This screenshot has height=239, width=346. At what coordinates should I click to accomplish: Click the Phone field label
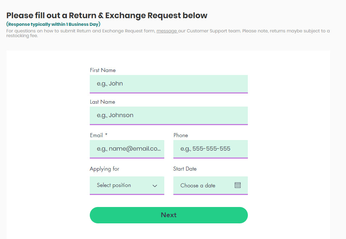181,135
